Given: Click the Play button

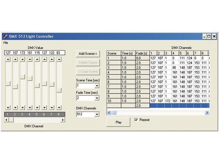Looking at the screenshot, I should click(x=118, y=122).
